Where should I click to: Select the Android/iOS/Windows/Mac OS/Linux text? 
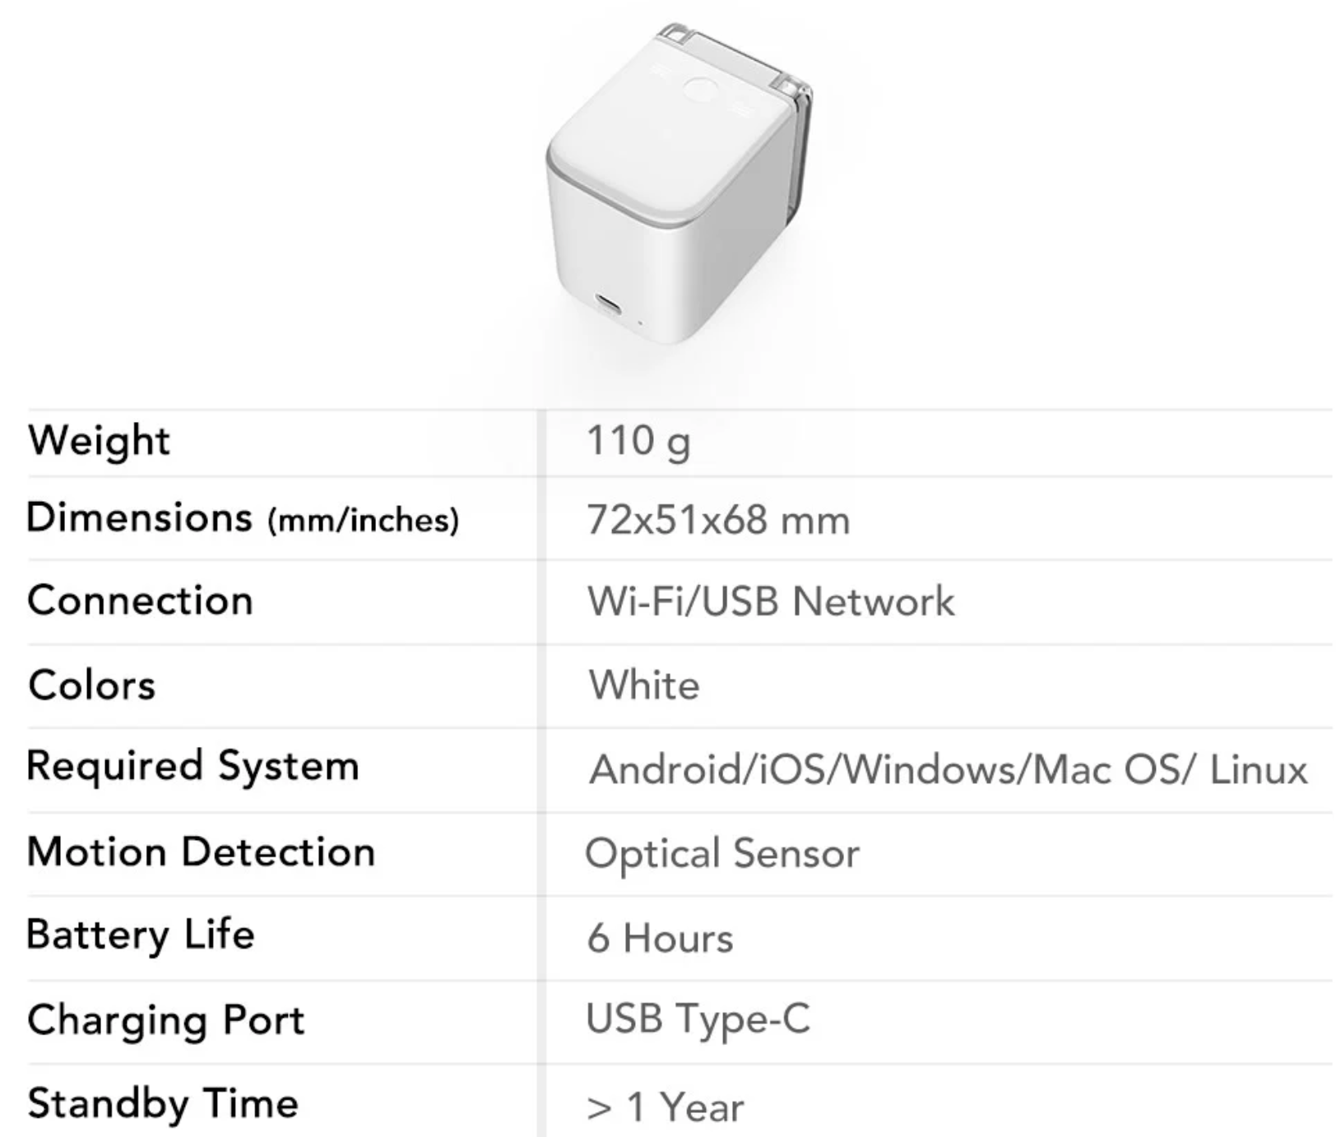pyautogui.click(x=948, y=770)
